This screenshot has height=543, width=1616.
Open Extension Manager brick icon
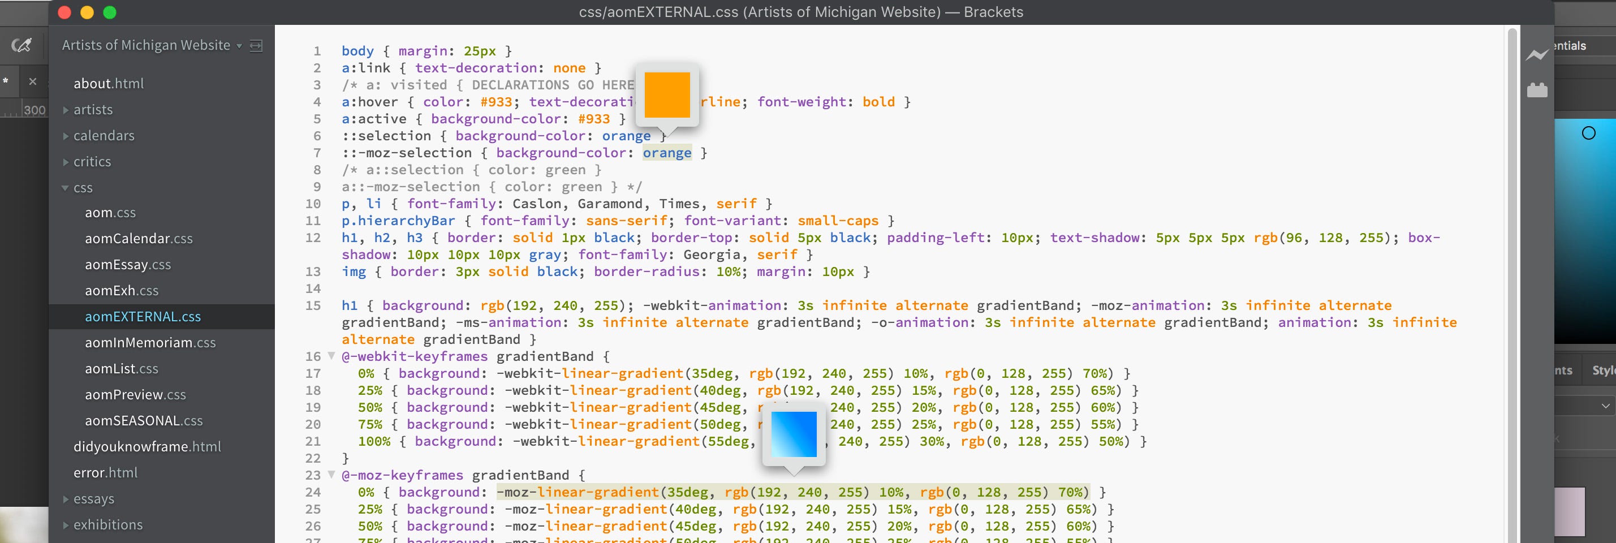tap(1536, 90)
